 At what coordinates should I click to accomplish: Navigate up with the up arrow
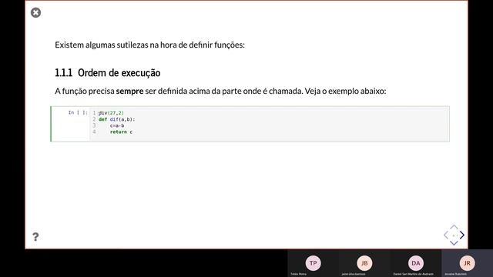pos(454,227)
